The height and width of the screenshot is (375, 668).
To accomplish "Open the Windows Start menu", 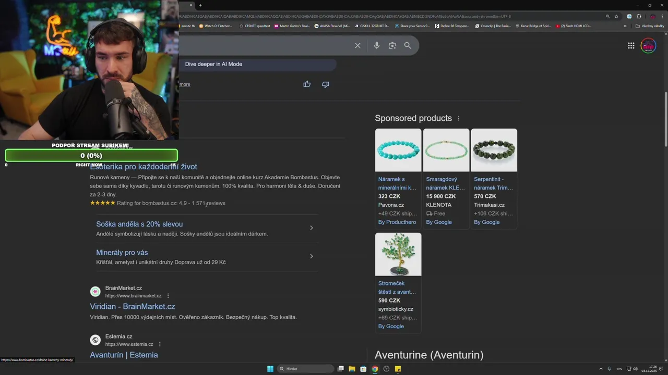I will pos(270,369).
